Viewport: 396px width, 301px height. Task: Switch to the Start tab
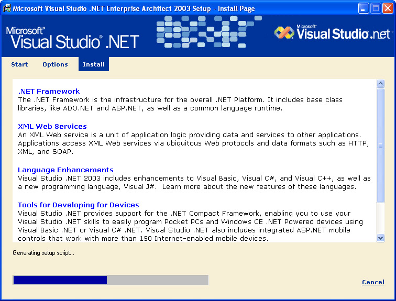19,64
